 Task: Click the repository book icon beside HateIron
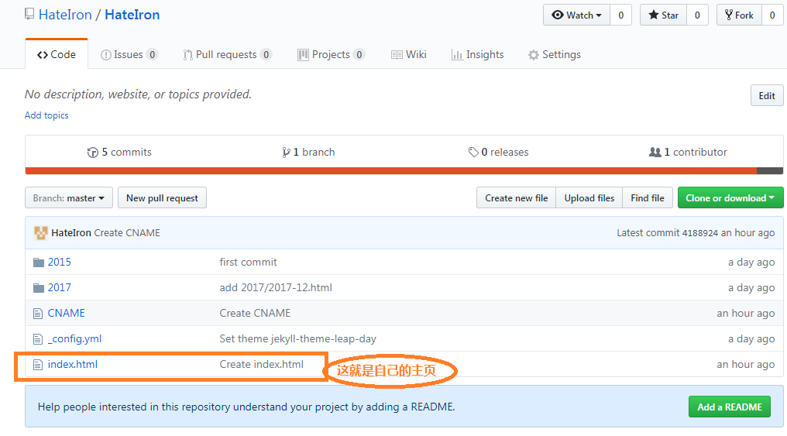point(29,14)
